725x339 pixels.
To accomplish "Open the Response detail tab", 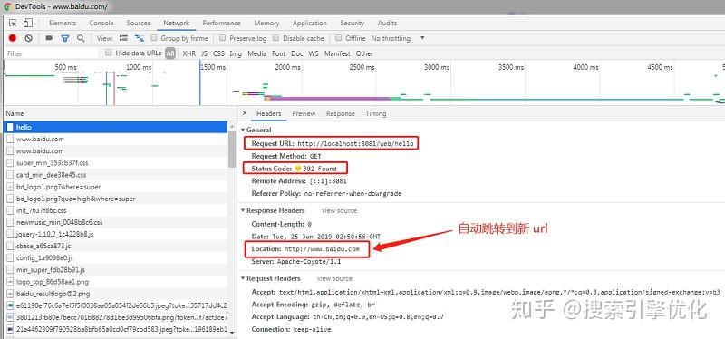I will (341, 114).
